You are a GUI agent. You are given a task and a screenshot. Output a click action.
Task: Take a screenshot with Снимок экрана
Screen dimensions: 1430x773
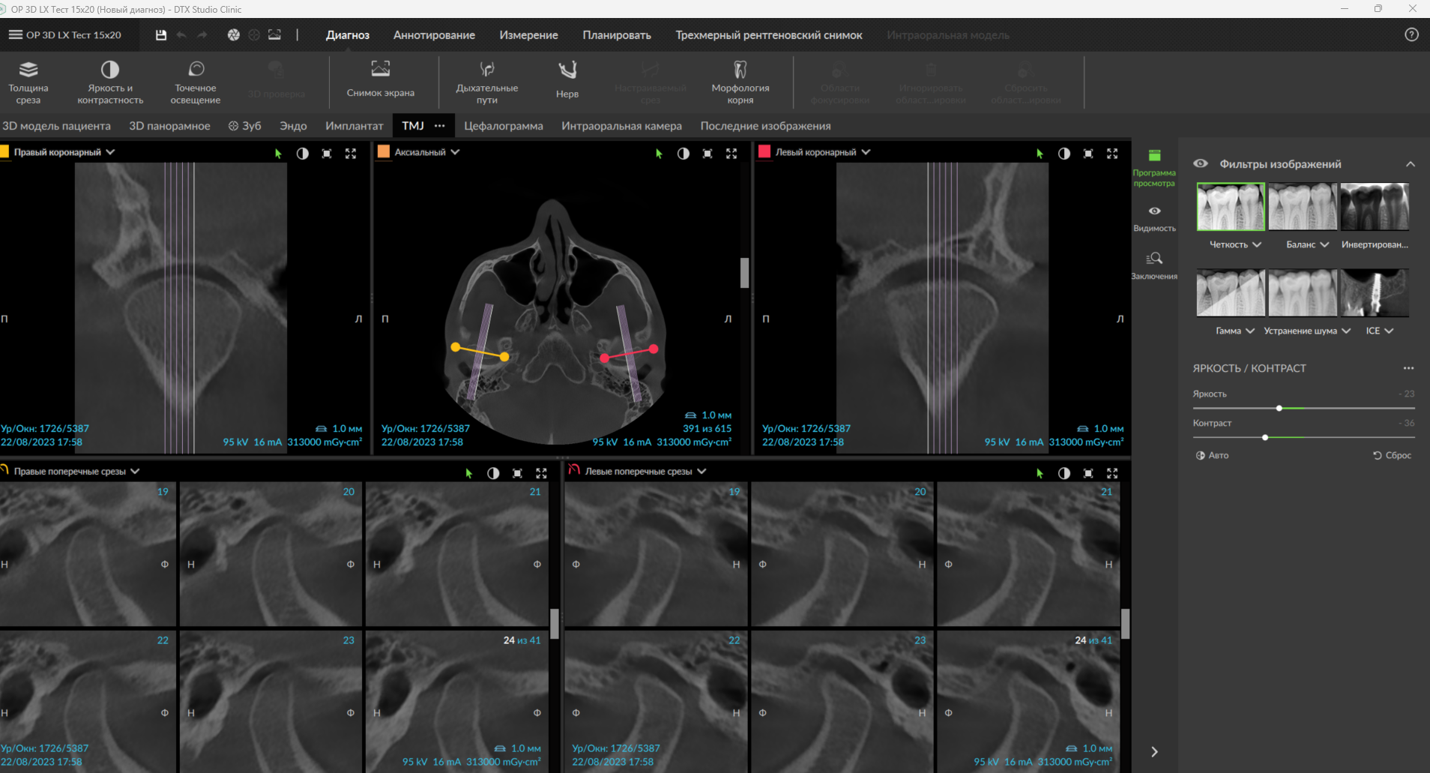[380, 79]
